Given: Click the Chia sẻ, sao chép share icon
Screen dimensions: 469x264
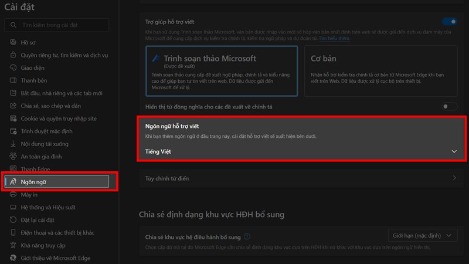Looking at the screenshot, I should click(13, 106).
